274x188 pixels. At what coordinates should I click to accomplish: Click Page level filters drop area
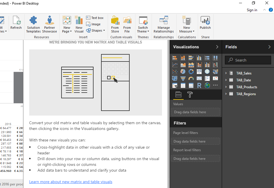[195, 141]
